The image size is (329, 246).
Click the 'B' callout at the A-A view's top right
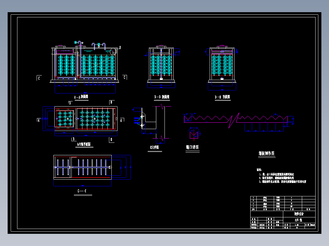tap(120, 47)
